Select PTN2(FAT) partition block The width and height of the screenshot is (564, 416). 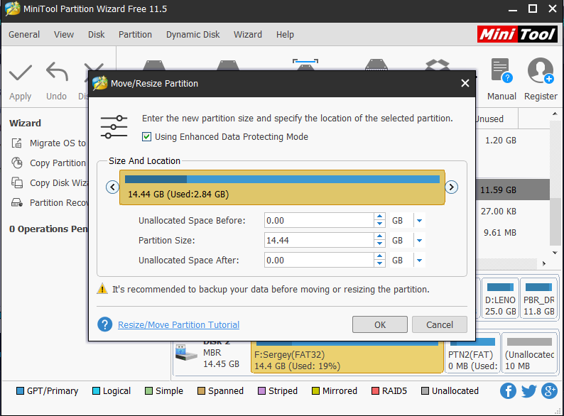(x=472, y=353)
